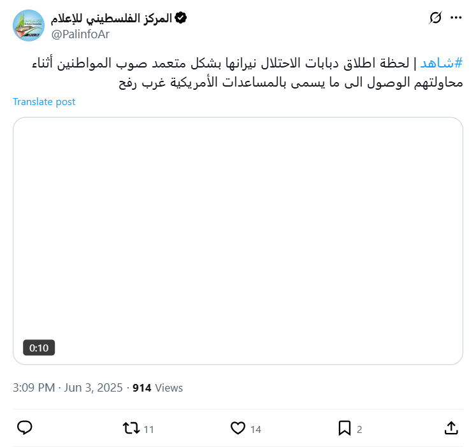Click Translate post
Screen dimensions: 476x447
coord(44,102)
